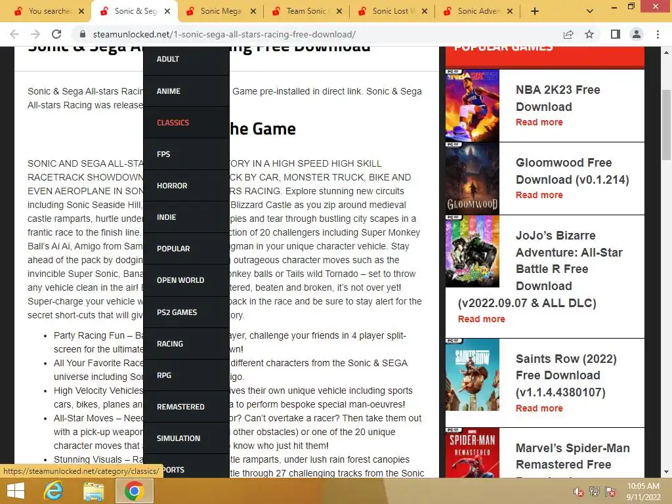Select the POPULAR category menu item
672x504 pixels.
186,249
